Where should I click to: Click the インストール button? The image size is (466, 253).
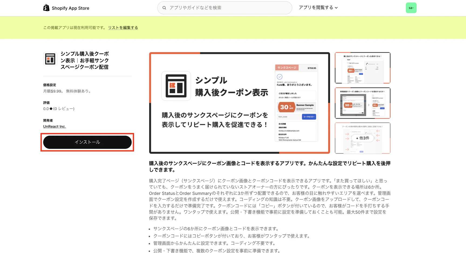point(87,142)
